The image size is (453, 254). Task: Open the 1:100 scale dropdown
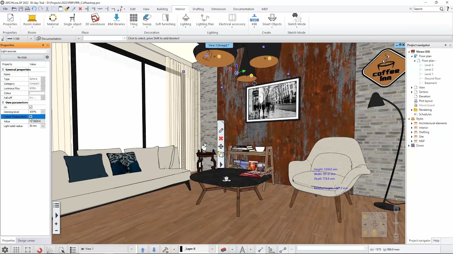[x=31, y=39]
